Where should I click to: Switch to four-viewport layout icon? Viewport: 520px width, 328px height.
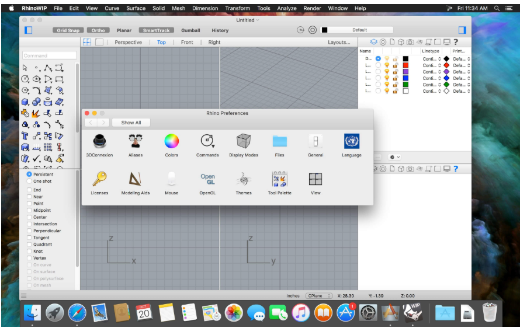(x=87, y=42)
